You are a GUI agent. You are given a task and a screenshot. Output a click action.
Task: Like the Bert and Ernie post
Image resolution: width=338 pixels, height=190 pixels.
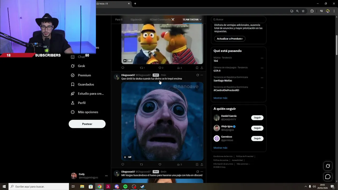(161, 68)
